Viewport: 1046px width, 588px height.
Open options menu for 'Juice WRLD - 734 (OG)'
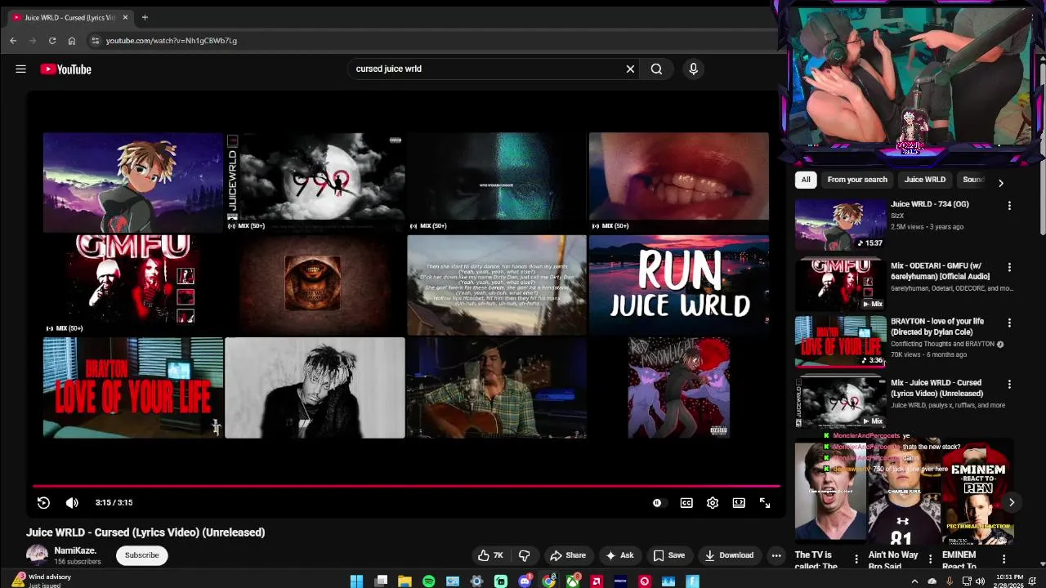pos(1009,206)
